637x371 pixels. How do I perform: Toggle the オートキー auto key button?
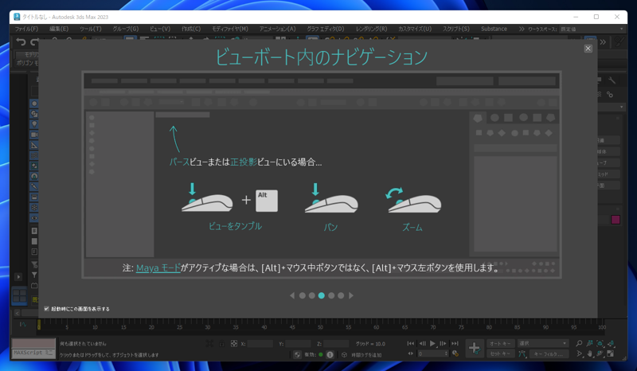(501, 344)
